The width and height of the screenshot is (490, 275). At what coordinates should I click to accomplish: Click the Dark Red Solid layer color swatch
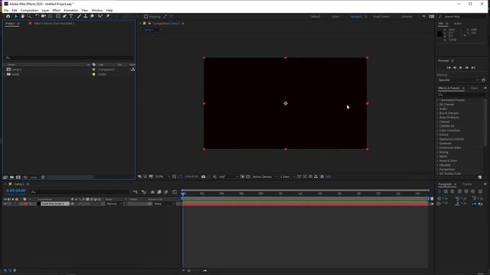point(39,204)
